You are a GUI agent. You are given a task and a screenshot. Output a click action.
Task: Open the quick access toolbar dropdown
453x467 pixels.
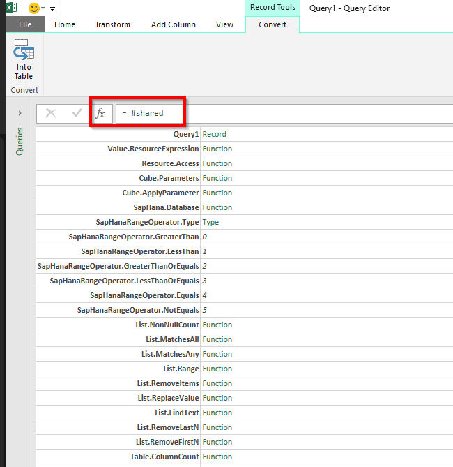click(53, 9)
